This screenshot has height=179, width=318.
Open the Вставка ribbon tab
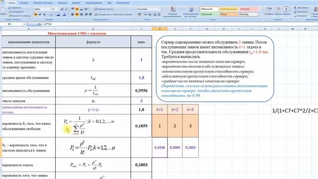[24, 3]
